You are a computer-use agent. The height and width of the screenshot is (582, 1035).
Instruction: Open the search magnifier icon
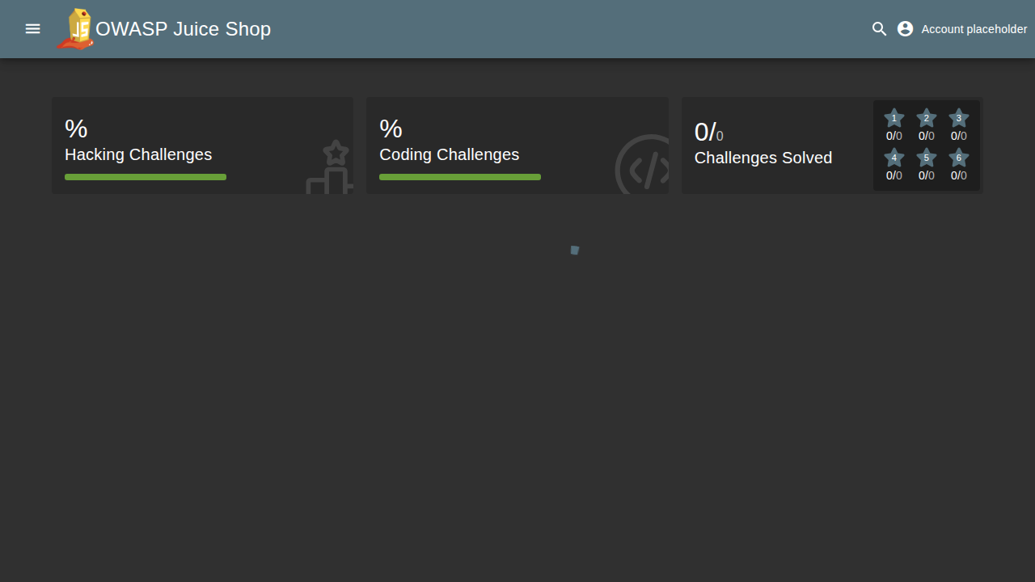pyautogui.click(x=880, y=29)
